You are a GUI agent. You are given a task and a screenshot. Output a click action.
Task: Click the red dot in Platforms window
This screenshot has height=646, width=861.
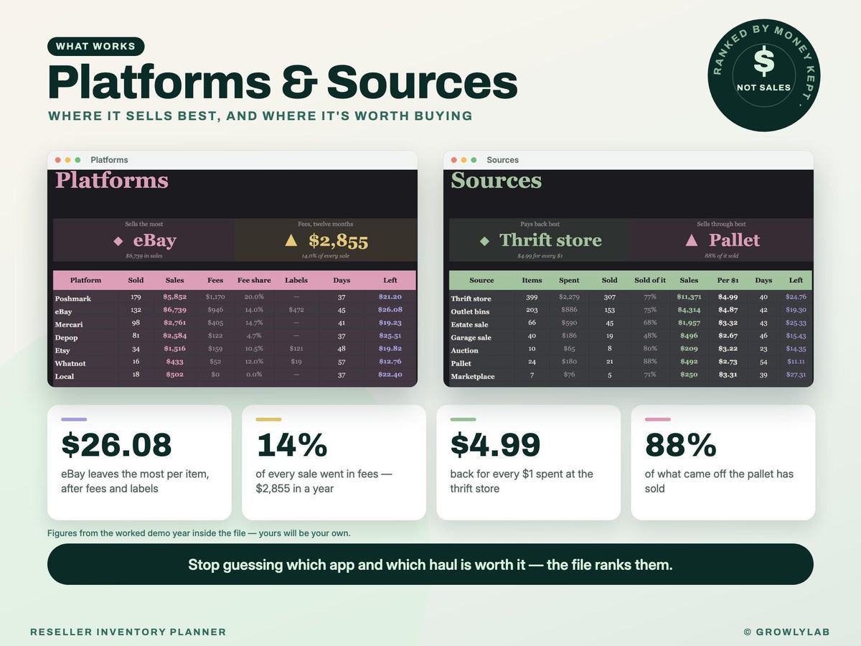click(57, 160)
